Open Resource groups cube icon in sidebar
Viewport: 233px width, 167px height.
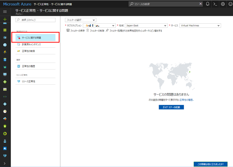click(5, 38)
